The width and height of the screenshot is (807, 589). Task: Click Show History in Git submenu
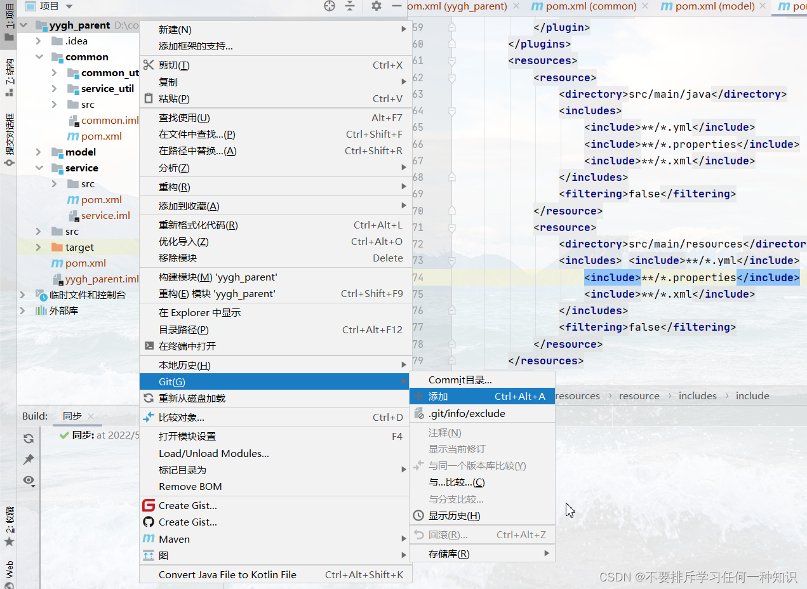click(x=483, y=516)
